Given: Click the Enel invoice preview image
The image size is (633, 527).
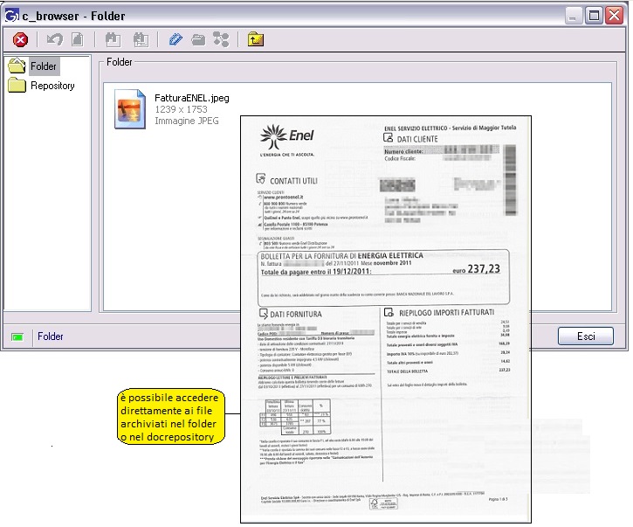Looking at the screenshot, I should [x=386, y=319].
